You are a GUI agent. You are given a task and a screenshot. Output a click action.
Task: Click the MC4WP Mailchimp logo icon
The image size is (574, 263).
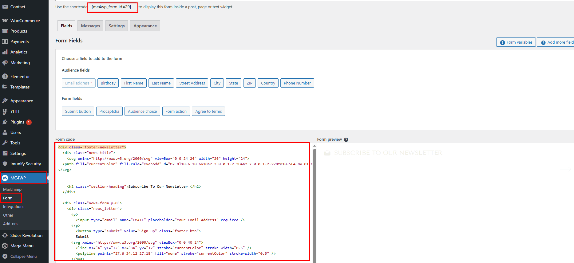click(5, 178)
